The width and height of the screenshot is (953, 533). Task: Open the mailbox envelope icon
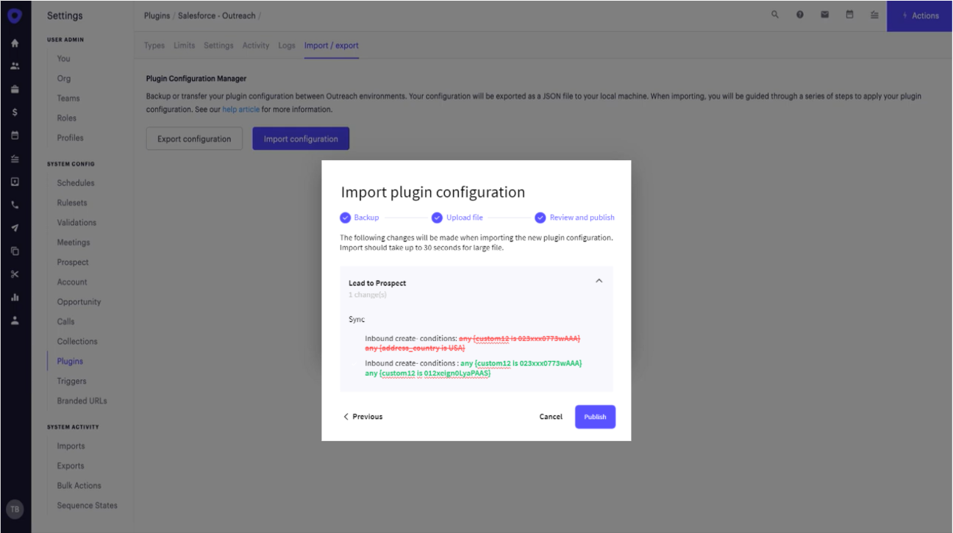(x=824, y=15)
